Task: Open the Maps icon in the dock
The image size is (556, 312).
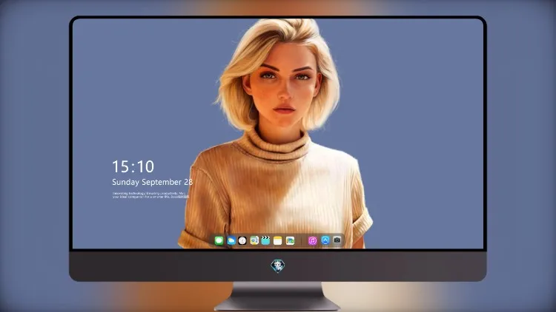Action: [x=254, y=240]
